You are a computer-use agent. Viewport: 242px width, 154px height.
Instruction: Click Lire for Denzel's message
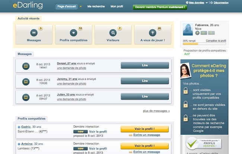coord(145,65)
